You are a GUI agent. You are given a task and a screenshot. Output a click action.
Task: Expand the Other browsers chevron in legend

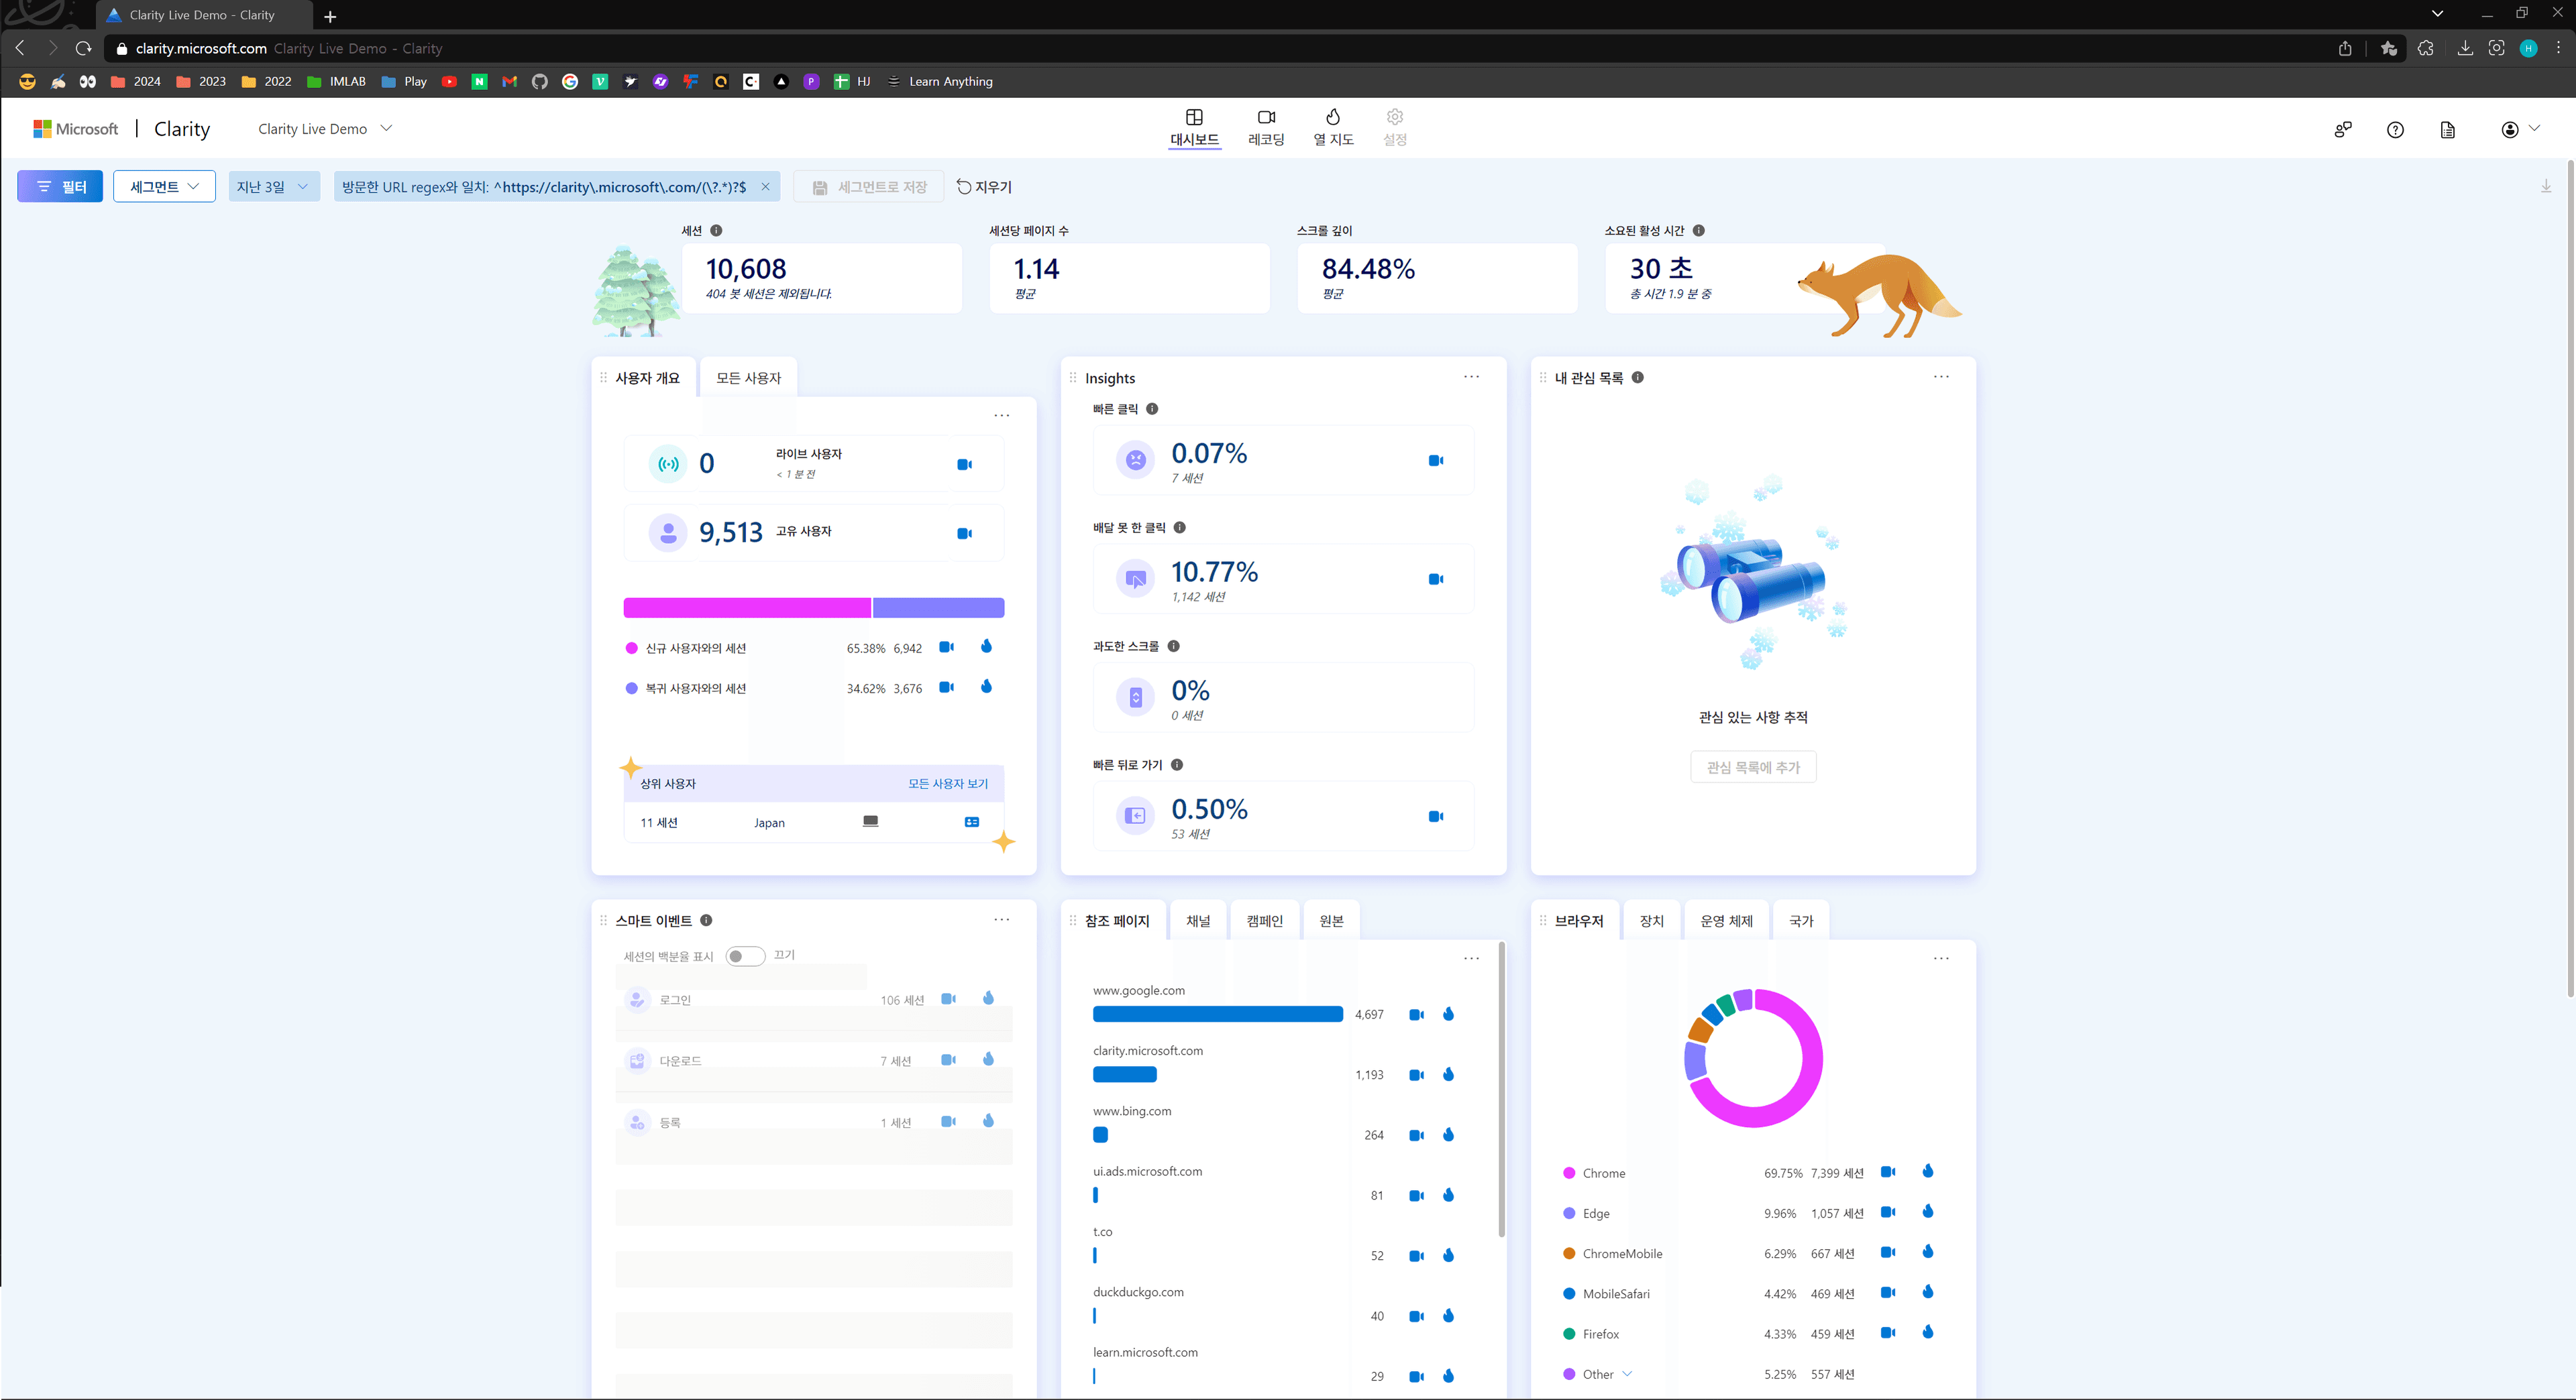[x=1627, y=1374]
